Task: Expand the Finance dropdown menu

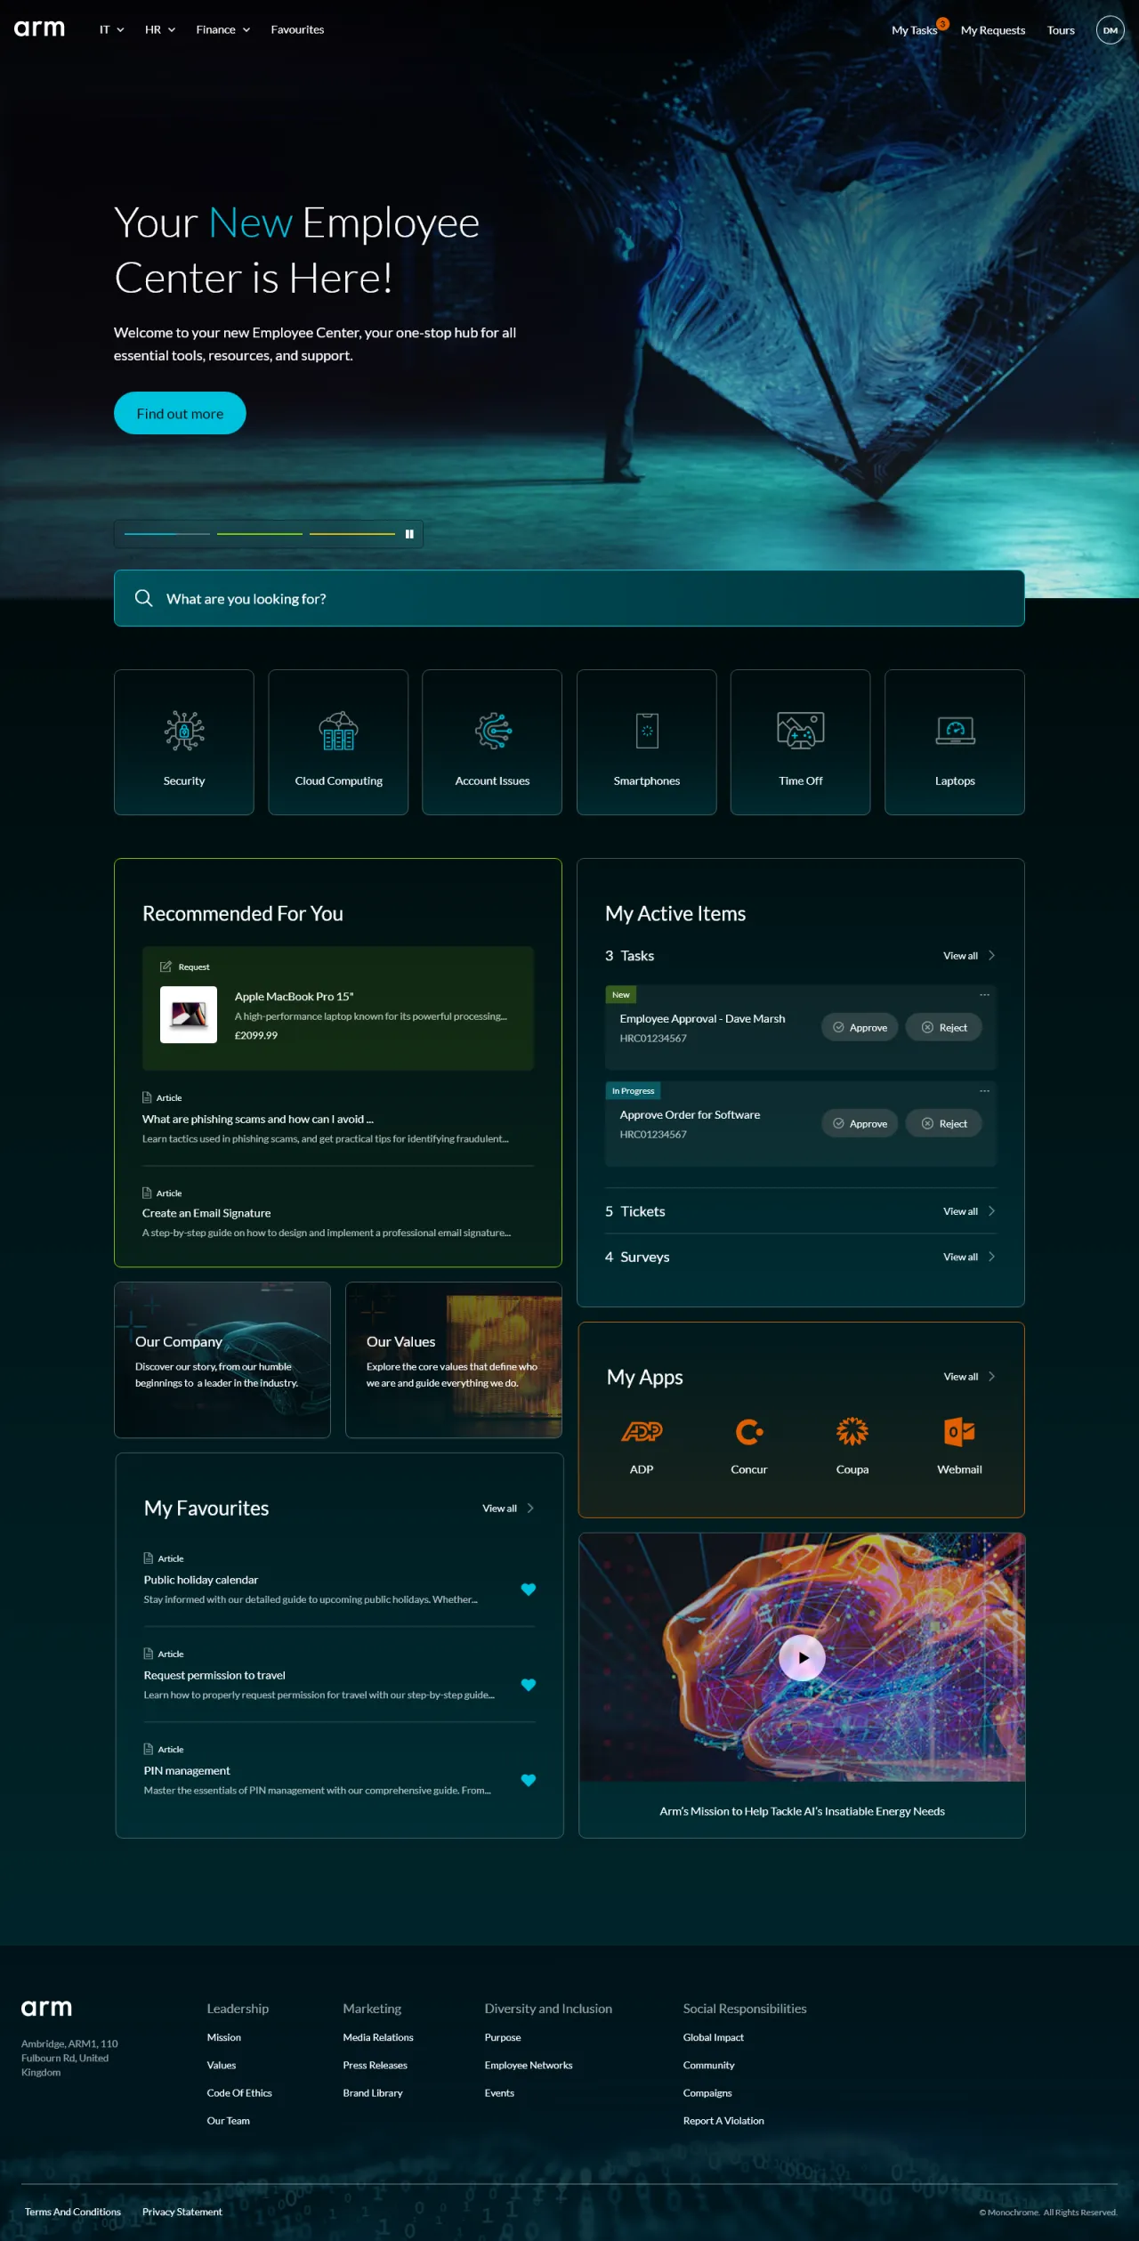Action: click(x=223, y=29)
